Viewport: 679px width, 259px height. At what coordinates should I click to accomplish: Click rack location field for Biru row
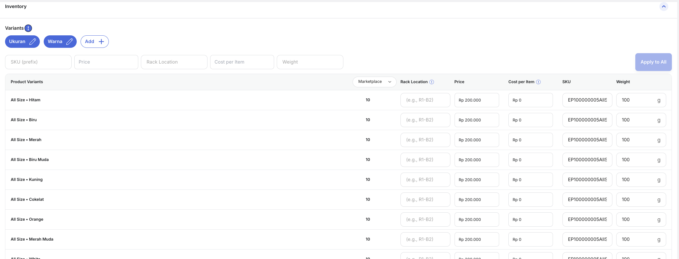pos(425,120)
